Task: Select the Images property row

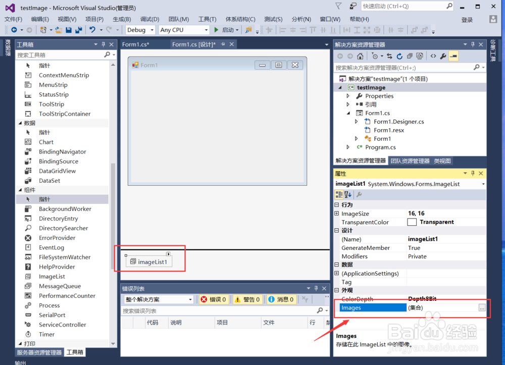Action: coord(413,308)
